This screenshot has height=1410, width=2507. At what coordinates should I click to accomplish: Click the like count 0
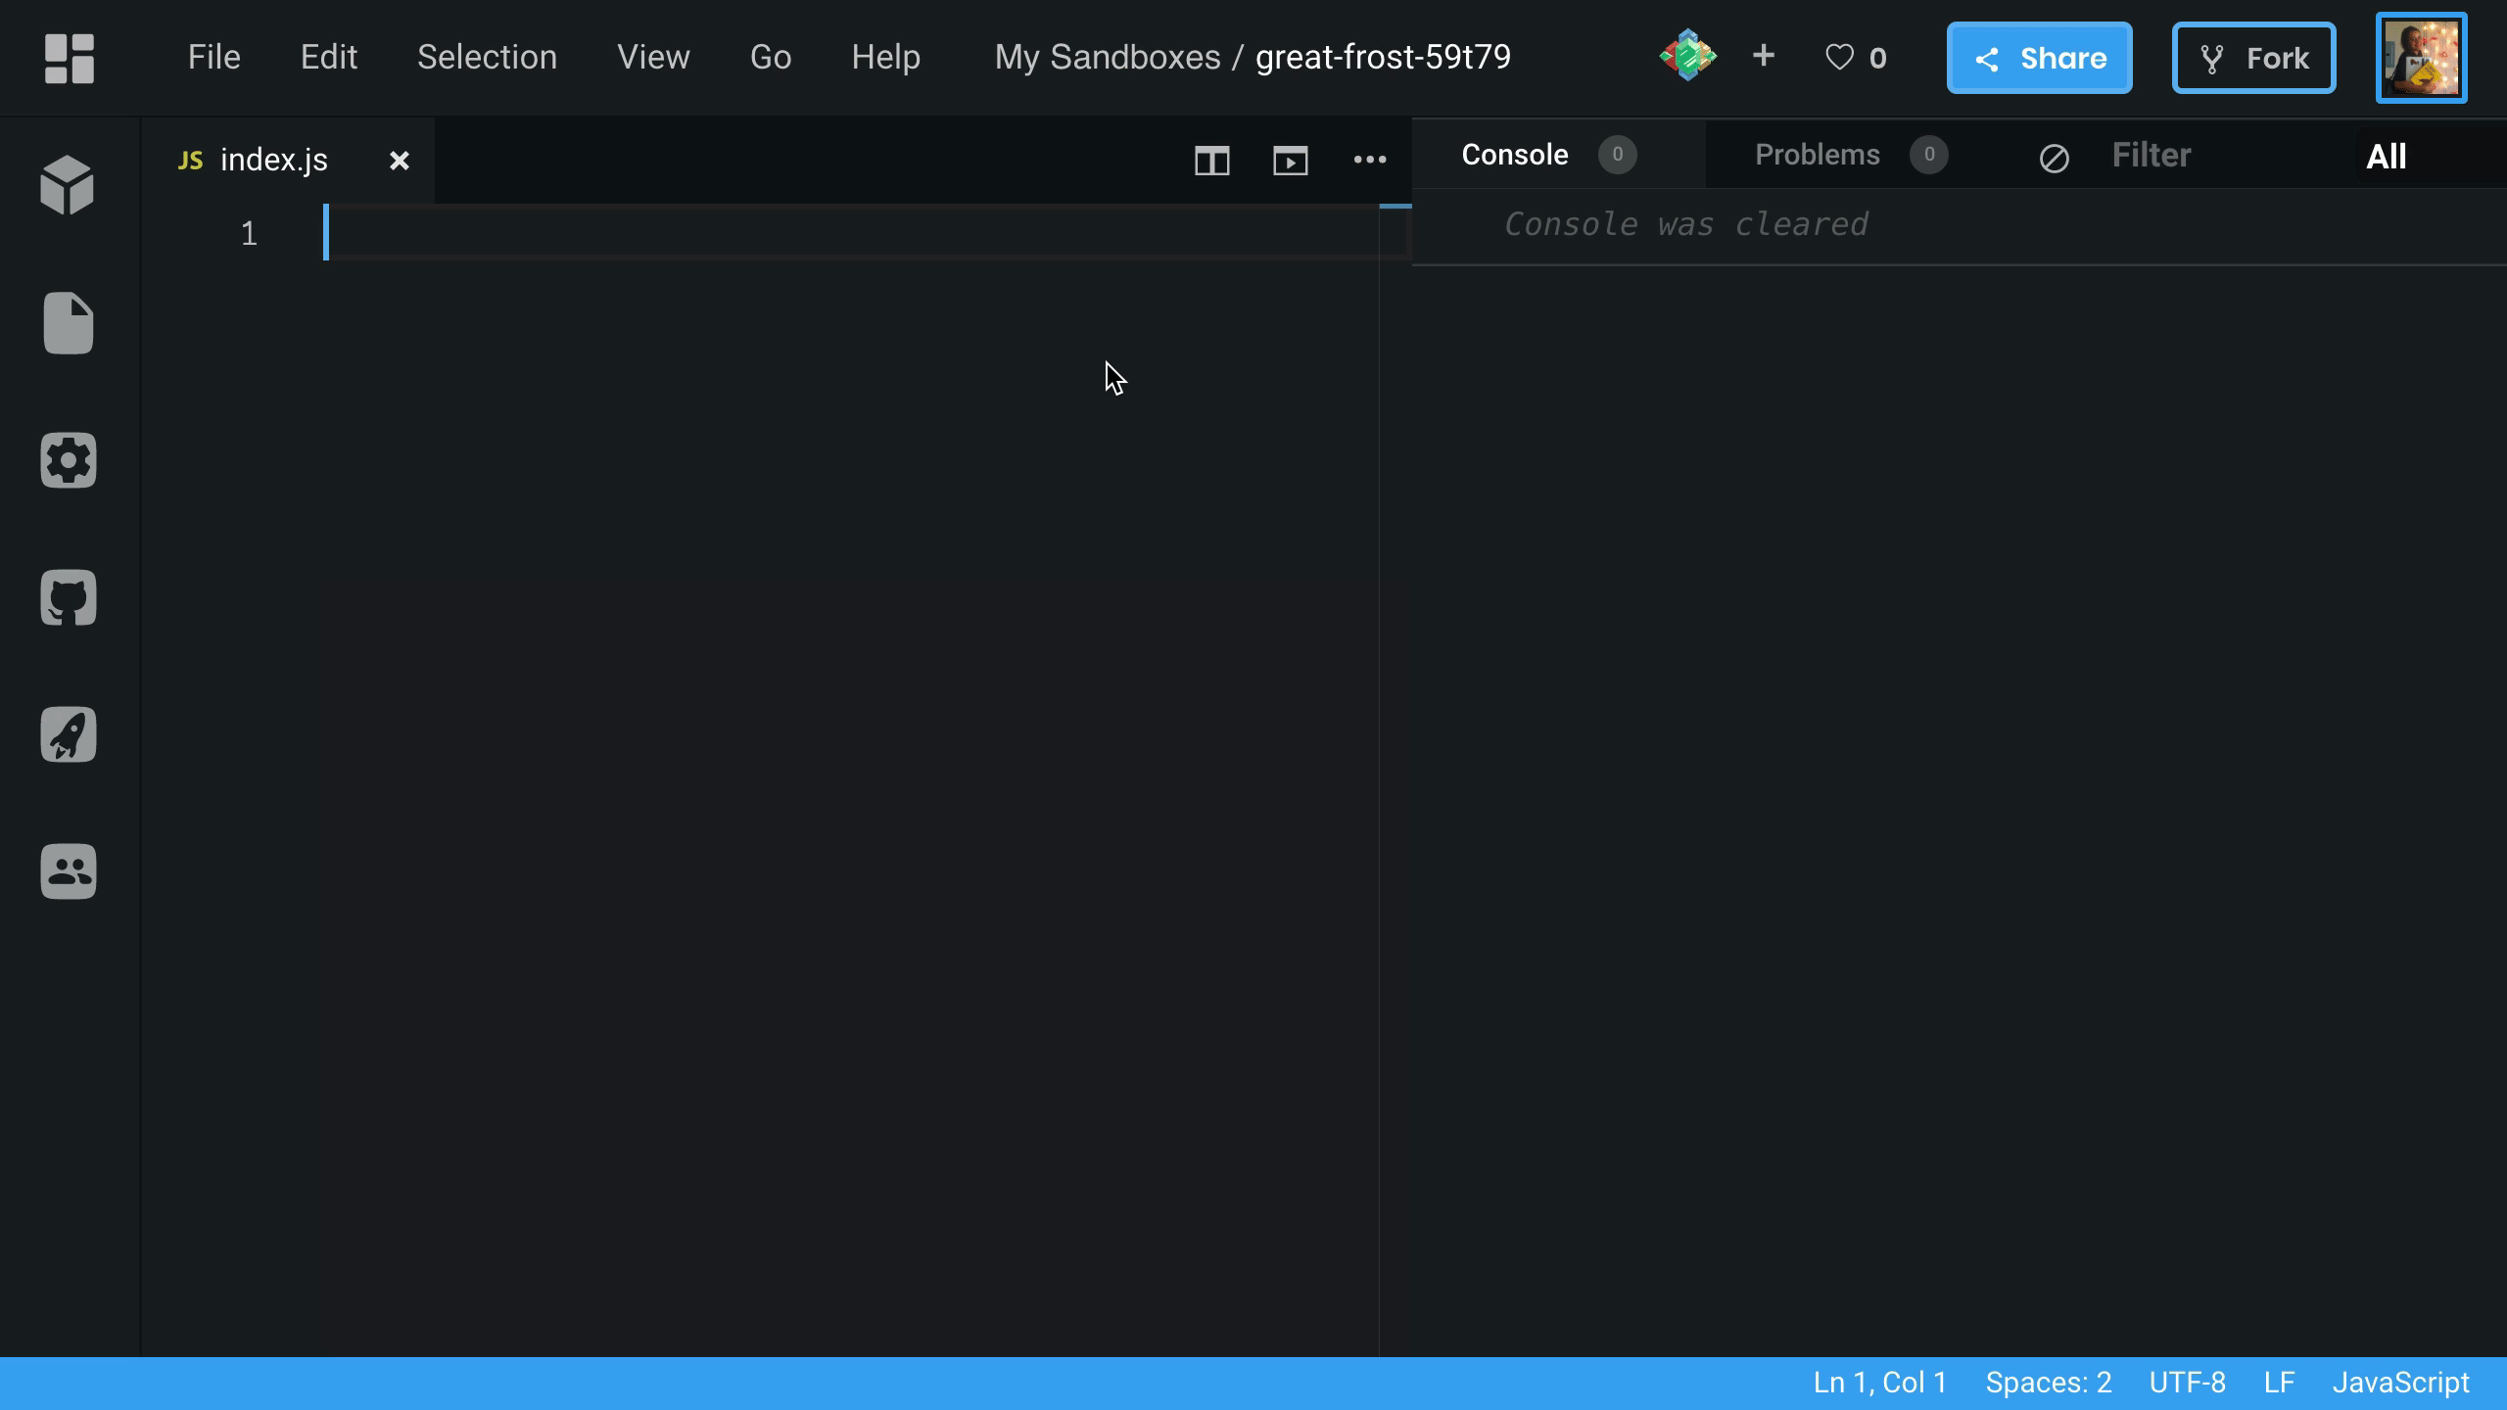point(1877,58)
